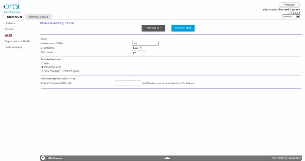Click the Hilfe-Center bar label
This screenshot has width=305, height=161.
[x=54, y=158]
